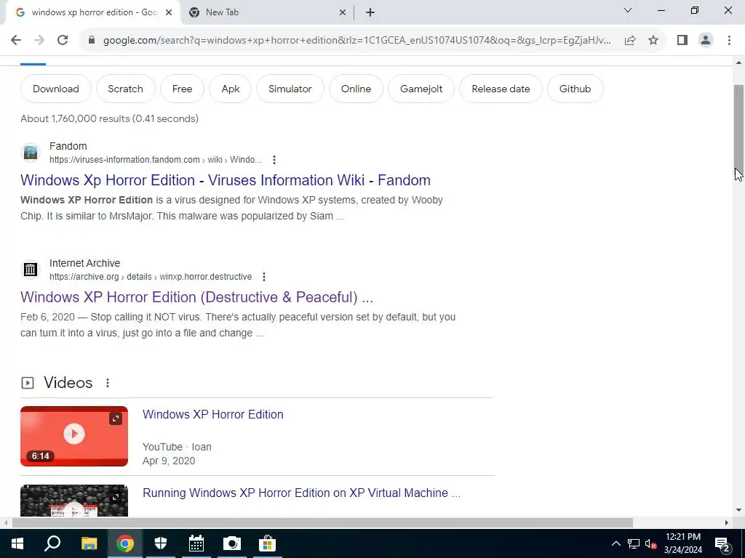Open File Explorer from taskbar

pyautogui.click(x=89, y=543)
